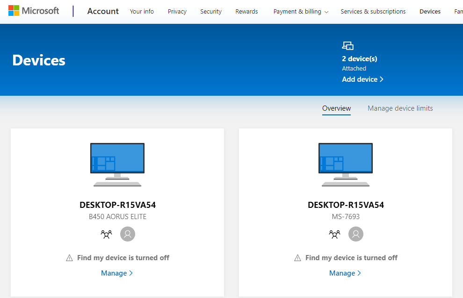Screen dimensions: 463x298
Task: Click DESKTOP-R15VA54 name on MS-7693 card
Action: coord(346,205)
